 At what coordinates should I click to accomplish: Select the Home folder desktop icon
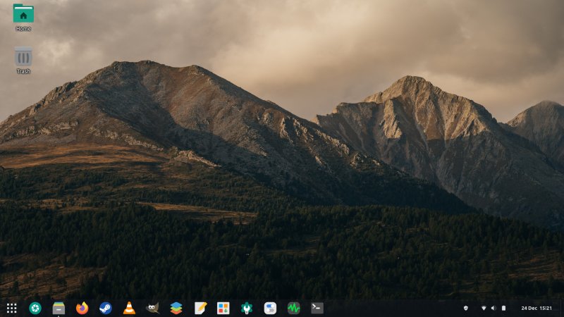[x=23, y=17]
